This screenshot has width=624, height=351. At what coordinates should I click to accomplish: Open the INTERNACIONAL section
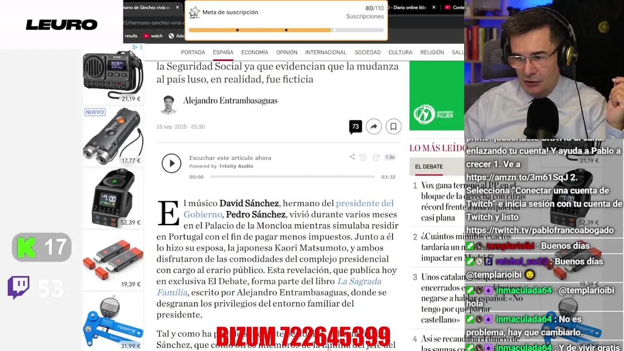click(x=326, y=52)
